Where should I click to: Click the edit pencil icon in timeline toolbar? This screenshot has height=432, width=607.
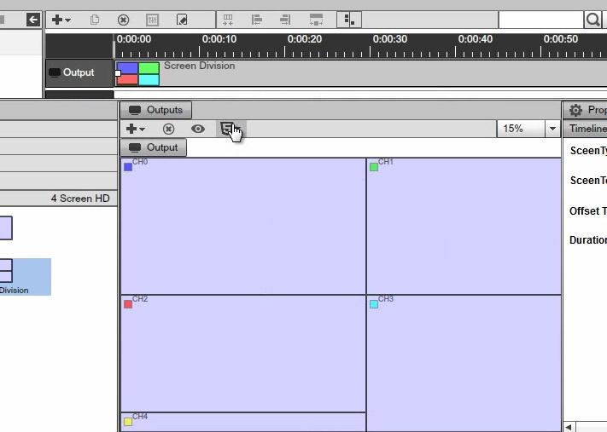tap(182, 20)
